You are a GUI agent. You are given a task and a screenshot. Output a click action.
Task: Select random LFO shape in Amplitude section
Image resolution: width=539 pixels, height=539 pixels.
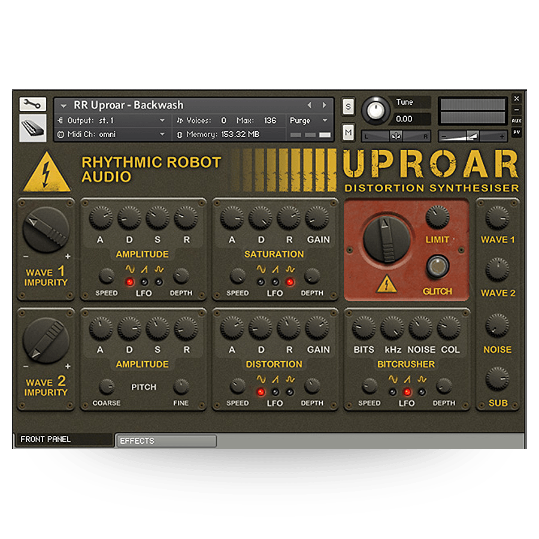[x=159, y=269]
